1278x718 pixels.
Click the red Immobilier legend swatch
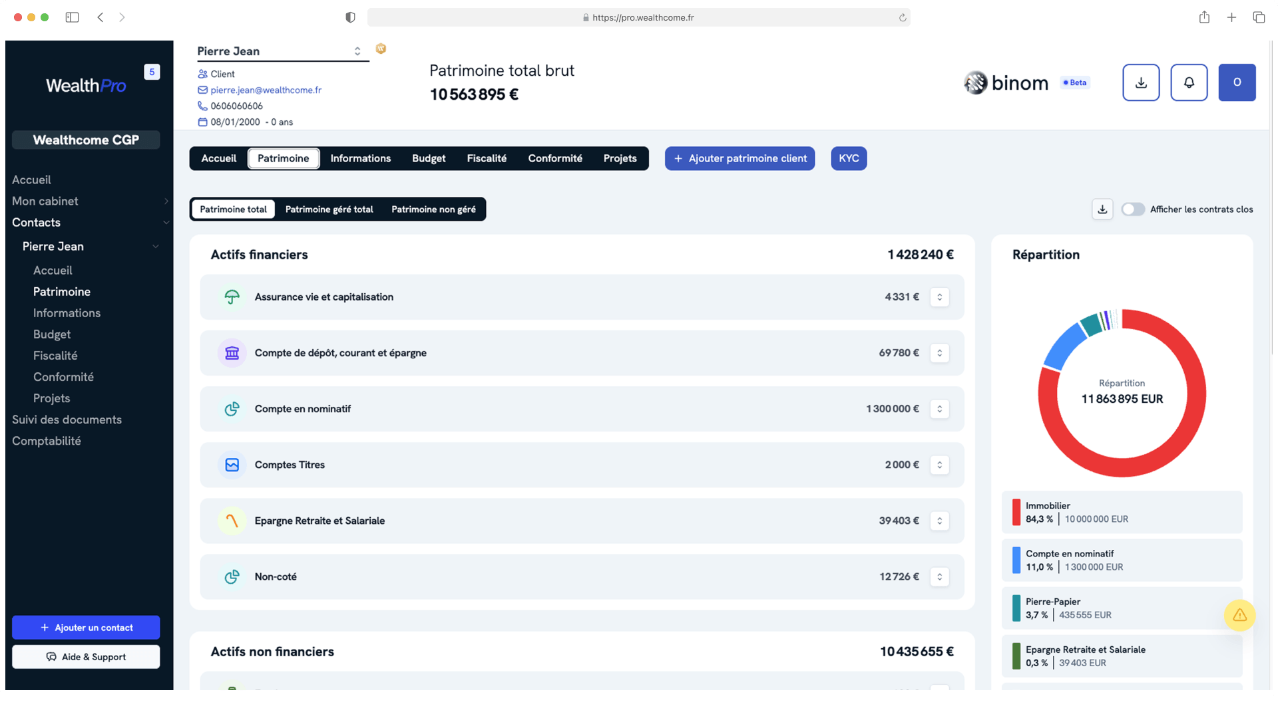coord(1016,513)
